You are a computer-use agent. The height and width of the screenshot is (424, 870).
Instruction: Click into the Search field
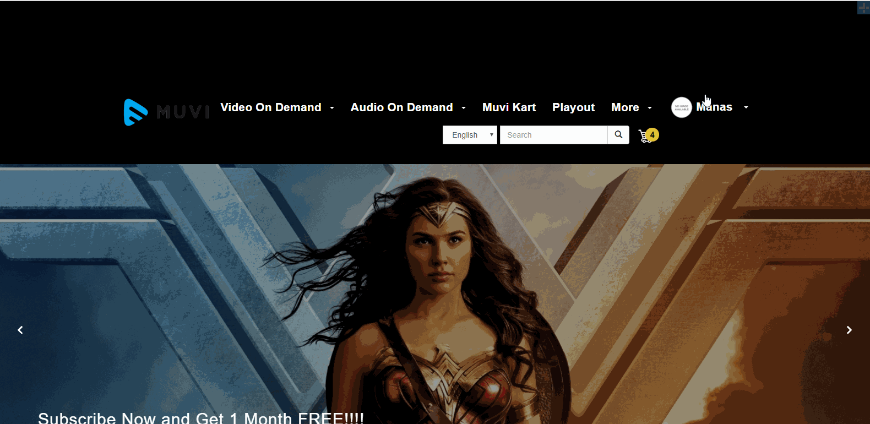click(553, 135)
